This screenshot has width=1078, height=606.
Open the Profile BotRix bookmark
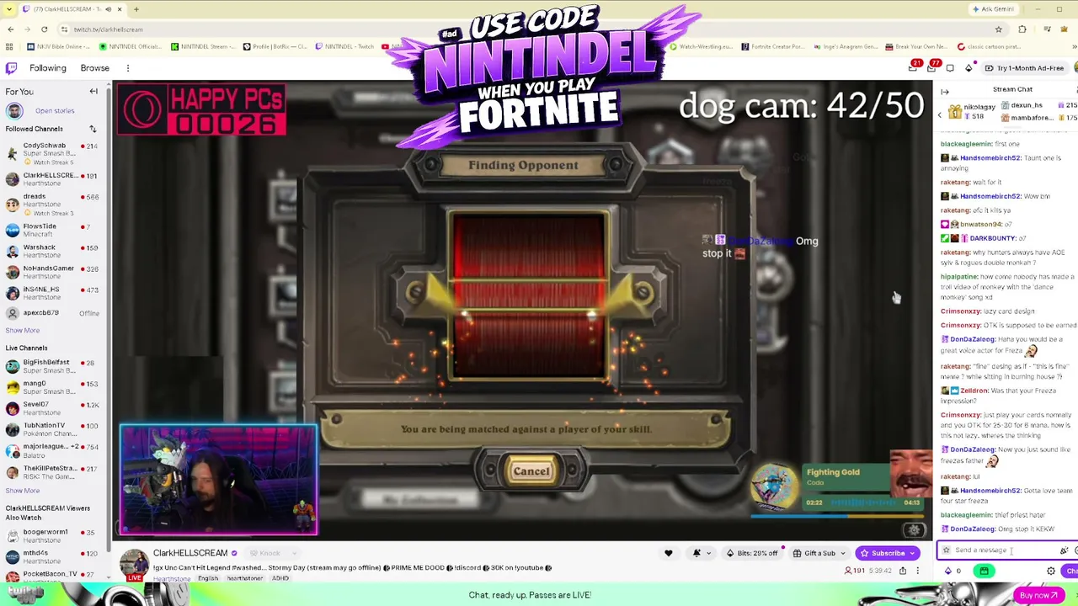click(x=275, y=46)
